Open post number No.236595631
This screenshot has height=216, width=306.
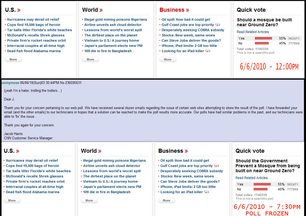[x=71, y=83]
